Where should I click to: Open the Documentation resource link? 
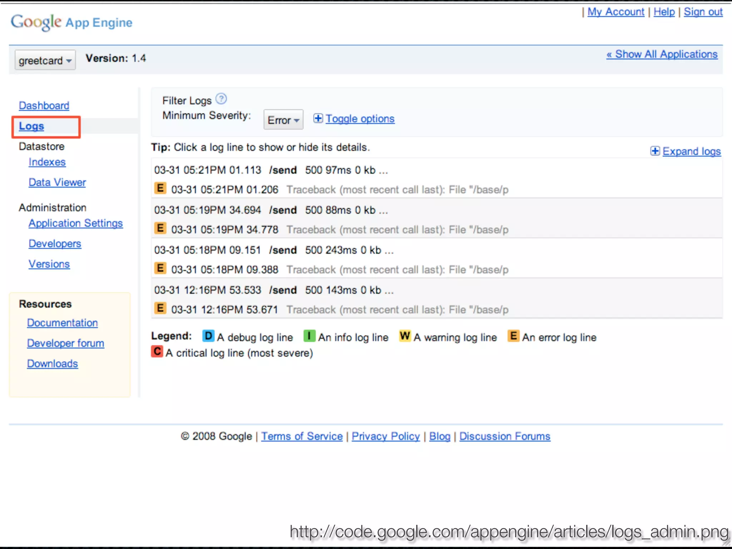click(x=63, y=323)
